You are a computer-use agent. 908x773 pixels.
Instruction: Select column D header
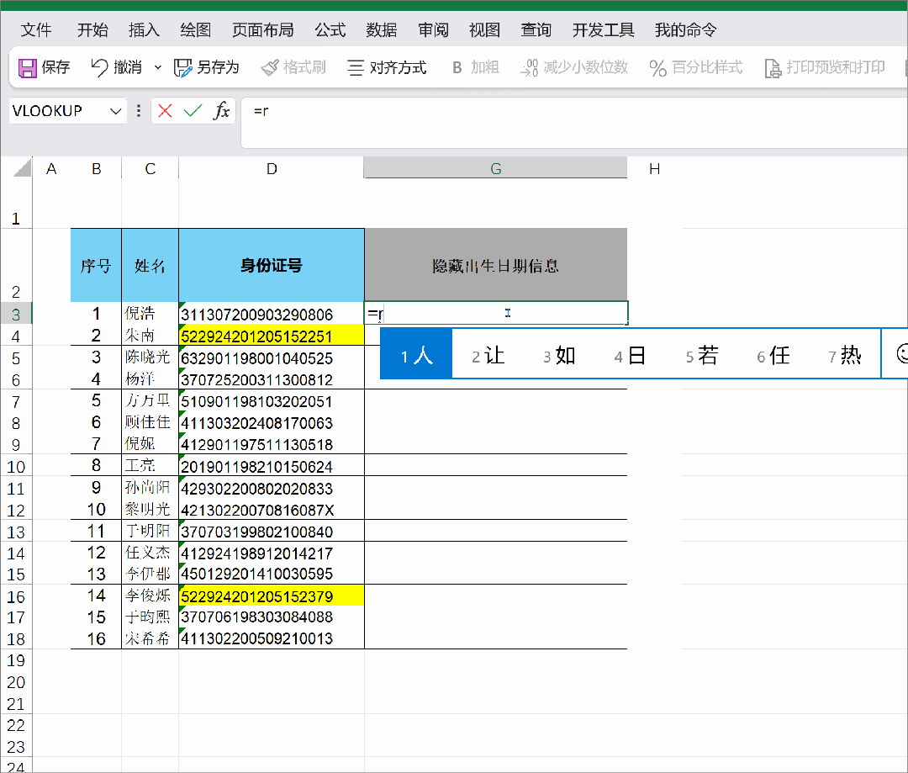point(272,168)
